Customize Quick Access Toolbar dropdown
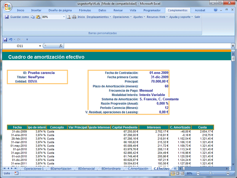The height and width of the screenshot is (178, 237). tap(27, 40)
